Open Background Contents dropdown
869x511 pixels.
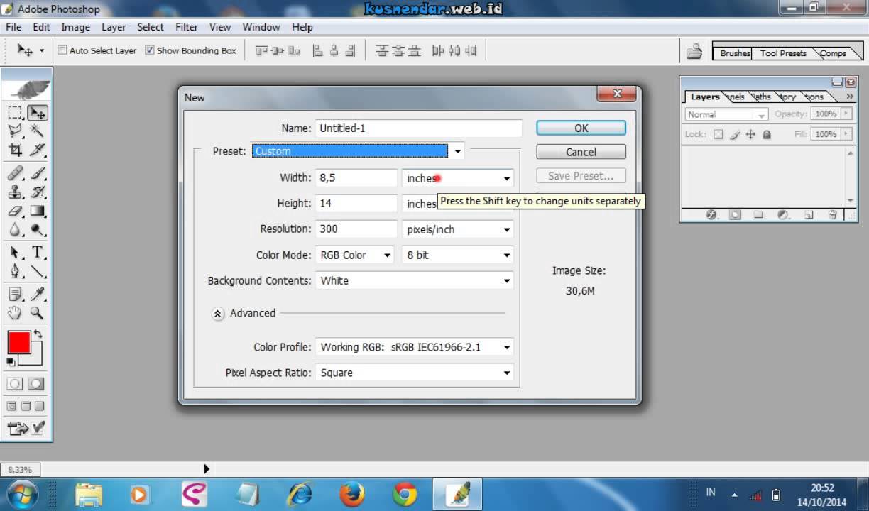415,280
